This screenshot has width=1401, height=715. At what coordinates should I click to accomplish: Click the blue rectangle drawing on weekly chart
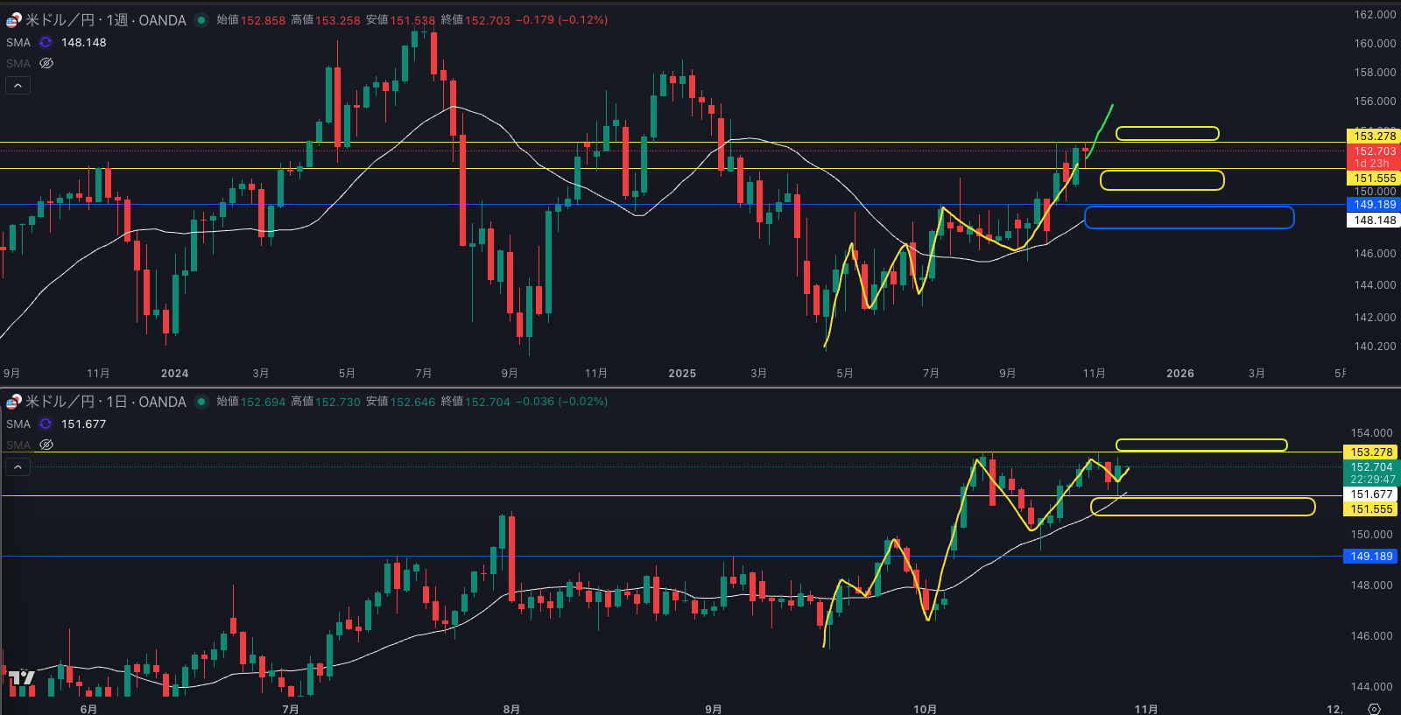click(1188, 207)
